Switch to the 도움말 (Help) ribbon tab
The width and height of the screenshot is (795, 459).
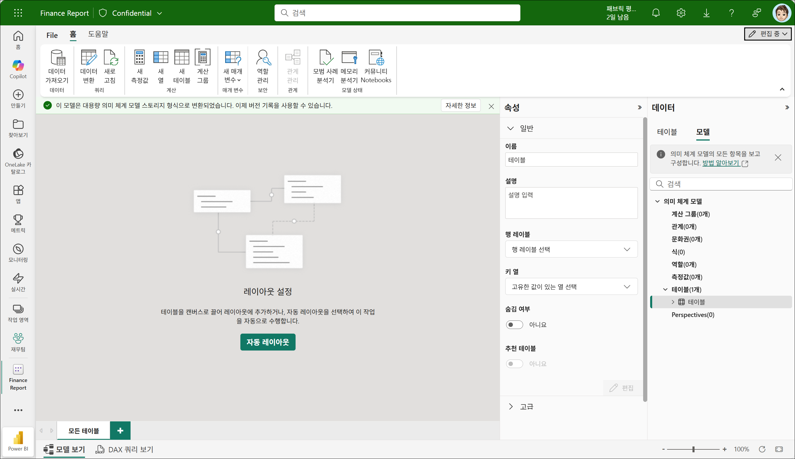[x=98, y=34]
